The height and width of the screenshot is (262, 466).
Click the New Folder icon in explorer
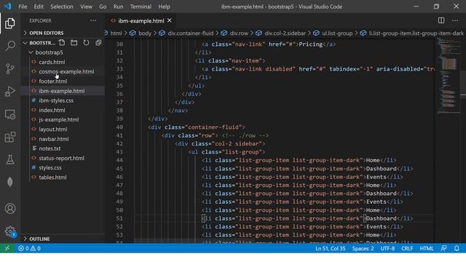74,43
